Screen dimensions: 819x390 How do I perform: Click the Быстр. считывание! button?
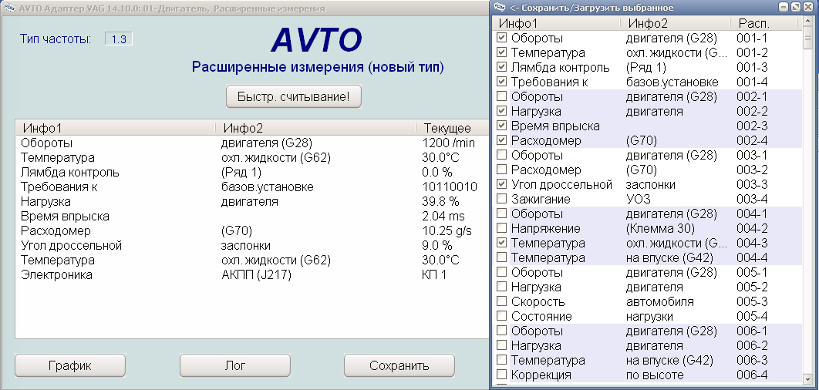pos(294,96)
